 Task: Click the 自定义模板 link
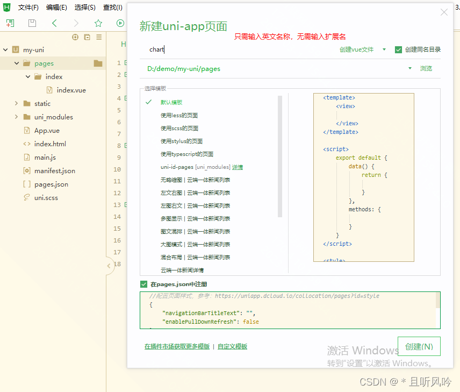[x=232, y=346]
